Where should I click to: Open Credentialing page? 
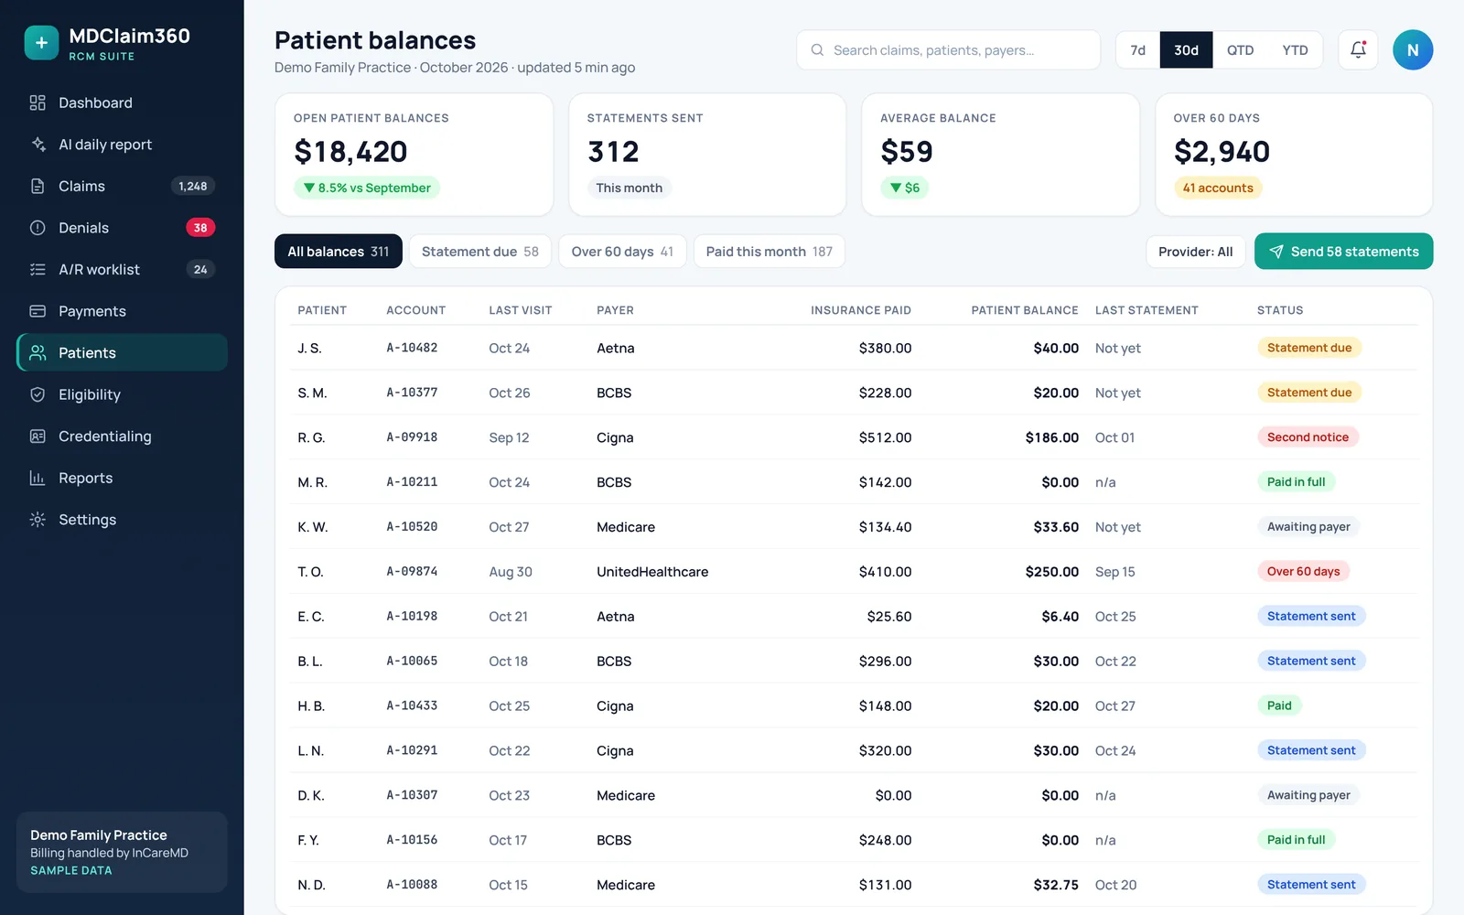coord(122,436)
